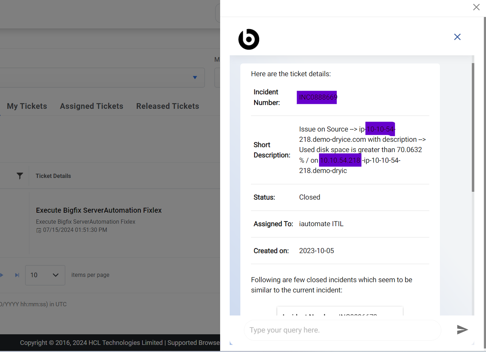
Task: Click the send message paper plane icon
Action: point(462,330)
